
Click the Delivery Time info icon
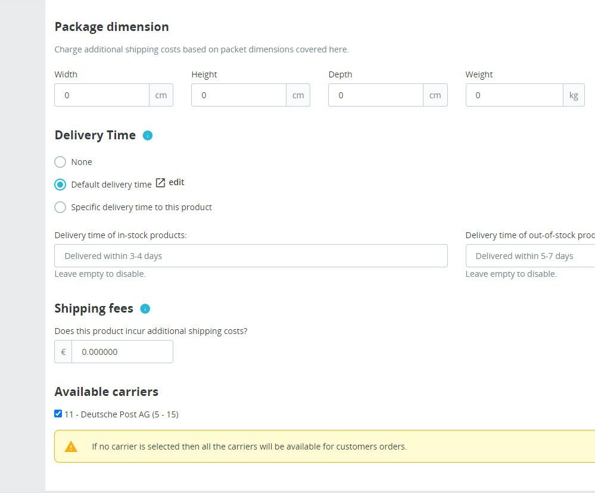point(148,135)
